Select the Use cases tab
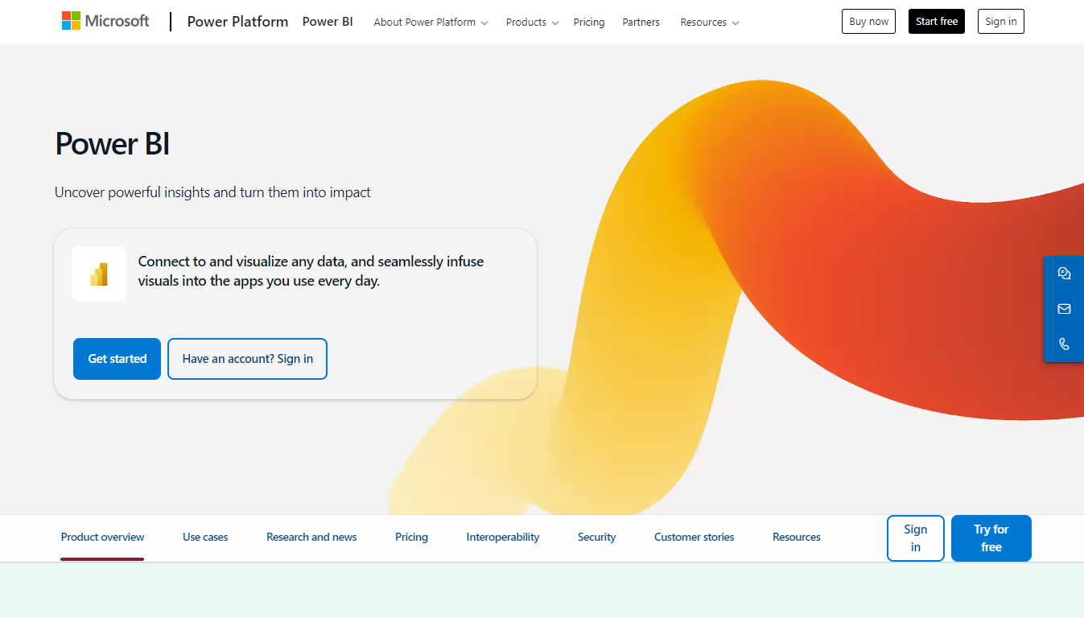This screenshot has width=1084, height=618. coord(205,538)
